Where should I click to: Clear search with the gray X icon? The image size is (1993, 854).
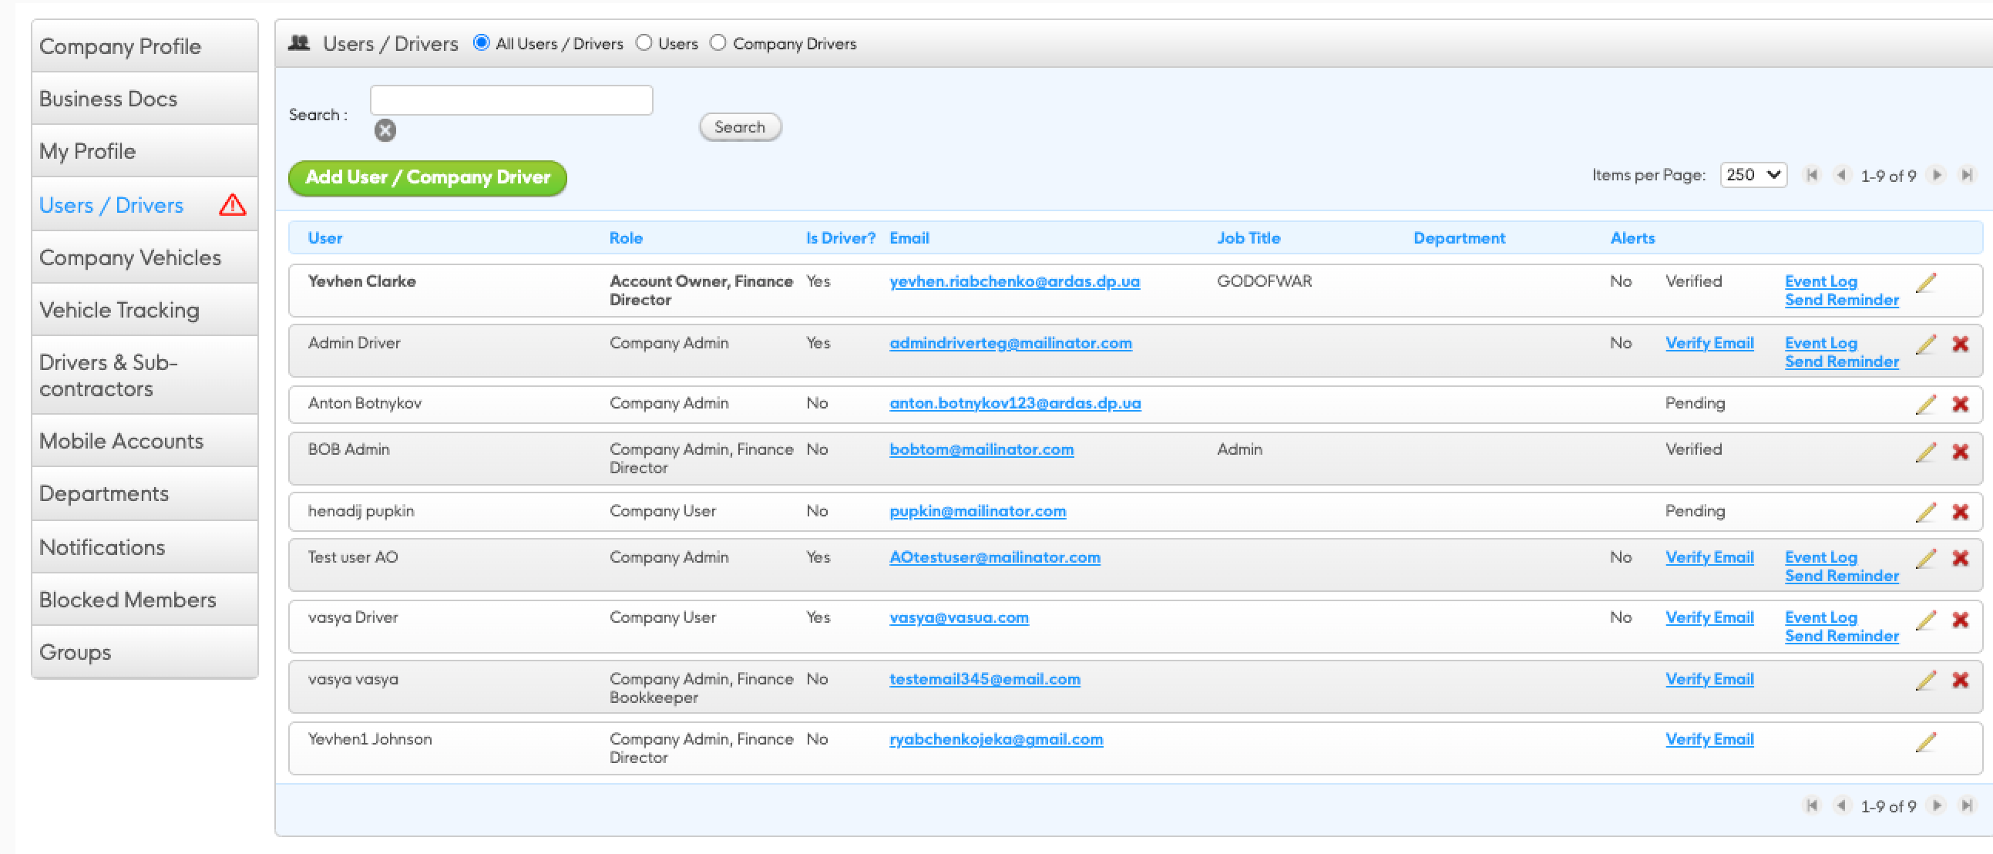click(x=385, y=130)
